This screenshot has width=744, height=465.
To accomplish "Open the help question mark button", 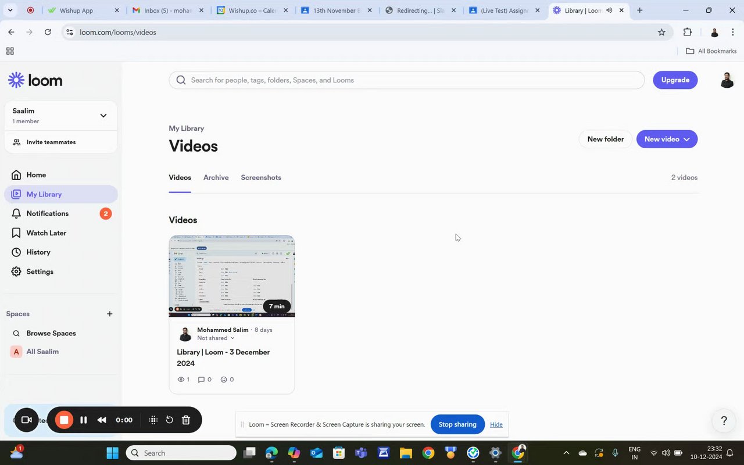I will (x=724, y=421).
